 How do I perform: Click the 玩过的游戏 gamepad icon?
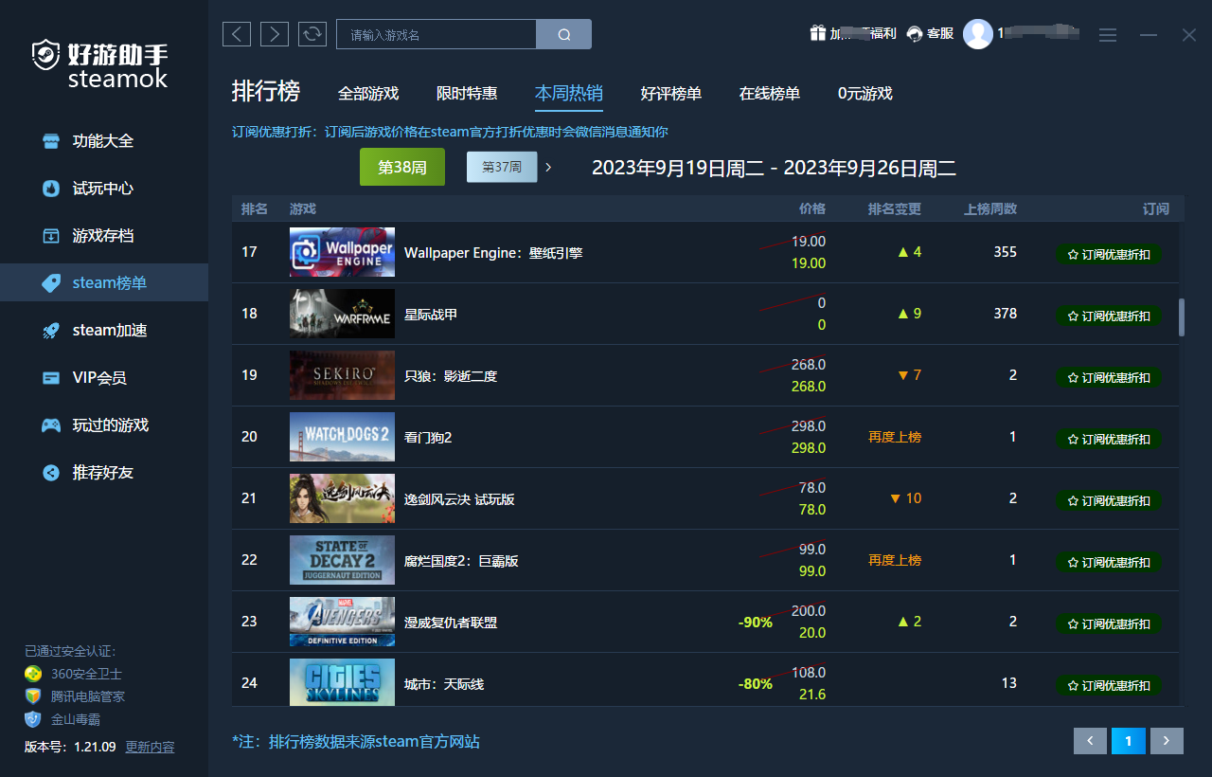pyautogui.click(x=51, y=425)
